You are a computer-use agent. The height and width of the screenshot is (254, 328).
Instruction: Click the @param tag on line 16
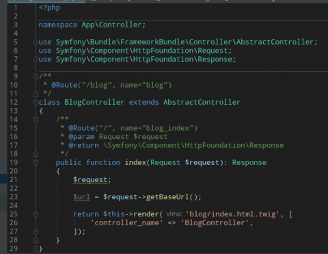coord(81,137)
